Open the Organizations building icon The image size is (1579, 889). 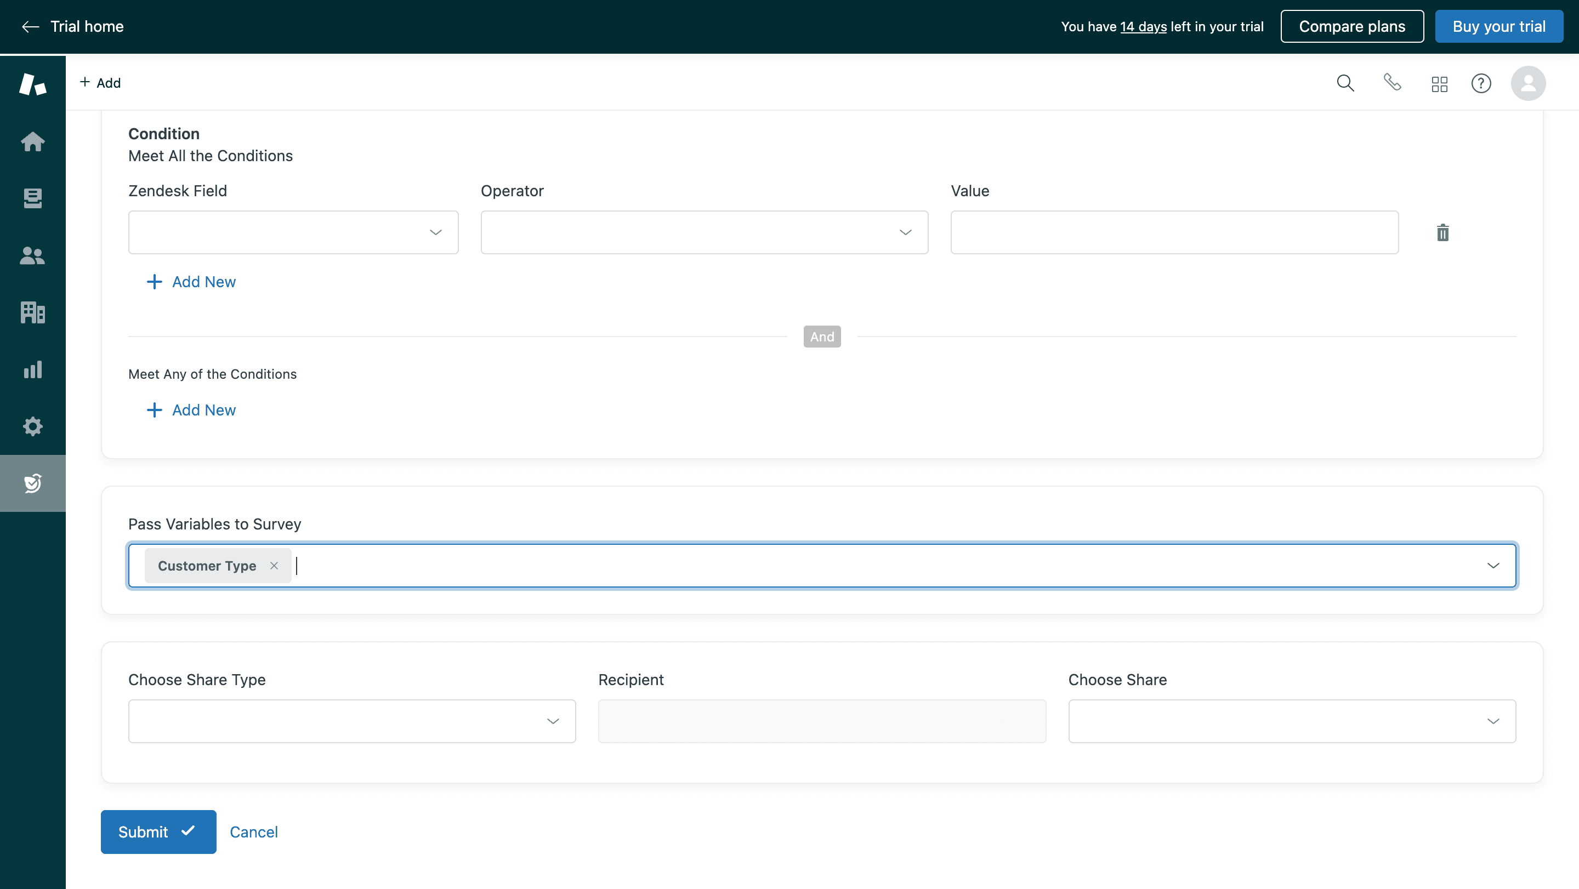[x=32, y=312]
